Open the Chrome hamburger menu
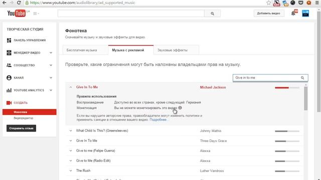Screen dimensions: 321x180 click(317, 2)
